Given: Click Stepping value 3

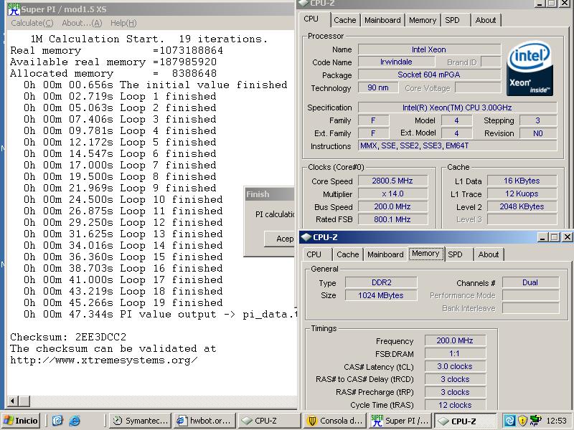Looking at the screenshot, I should [x=538, y=120].
